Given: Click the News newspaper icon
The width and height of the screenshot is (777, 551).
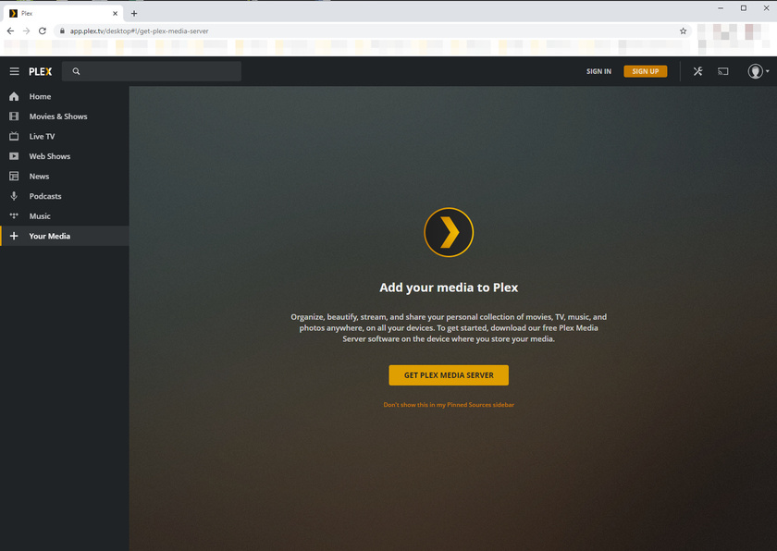Looking at the screenshot, I should pyautogui.click(x=14, y=177).
